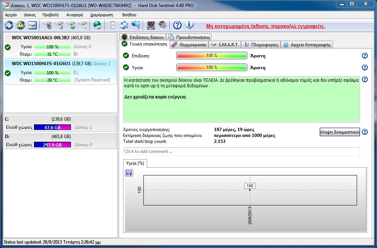Open the Διαμόρφωση menu
The height and width of the screenshot is (248, 377).
(x=102, y=15)
